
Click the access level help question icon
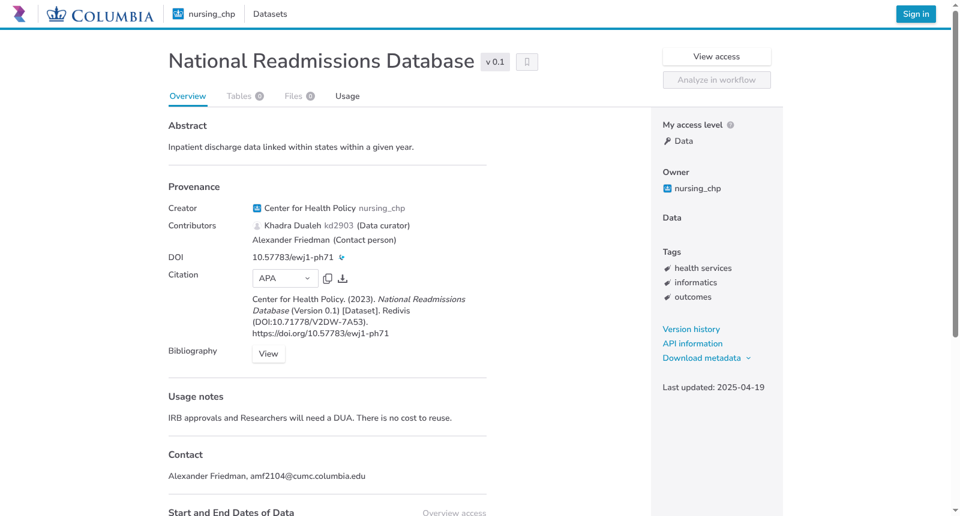tap(730, 125)
